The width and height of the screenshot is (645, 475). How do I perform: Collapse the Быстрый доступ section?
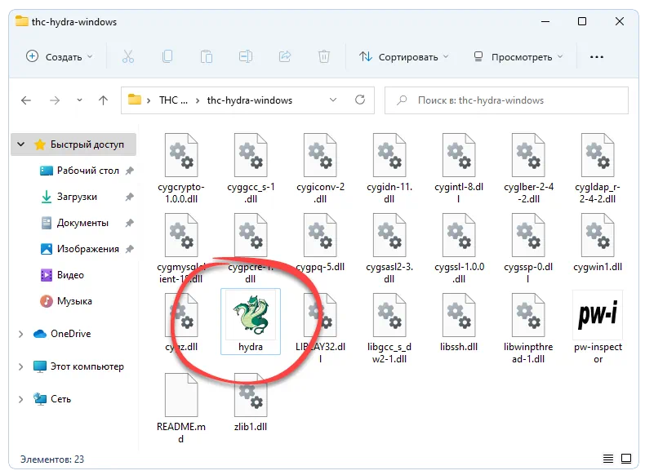[21, 144]
